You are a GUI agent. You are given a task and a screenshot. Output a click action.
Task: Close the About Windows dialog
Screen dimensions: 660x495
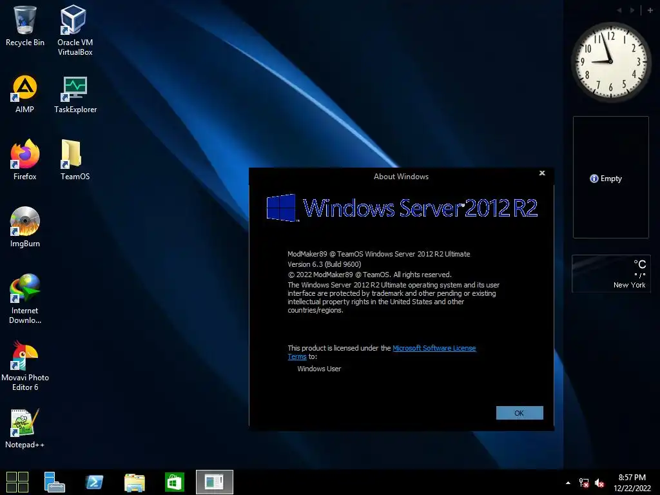[x=542, y=173]
